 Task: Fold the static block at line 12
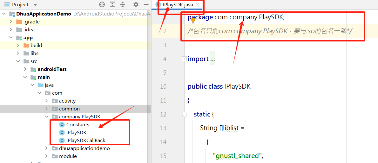click(x=185, y=115)
